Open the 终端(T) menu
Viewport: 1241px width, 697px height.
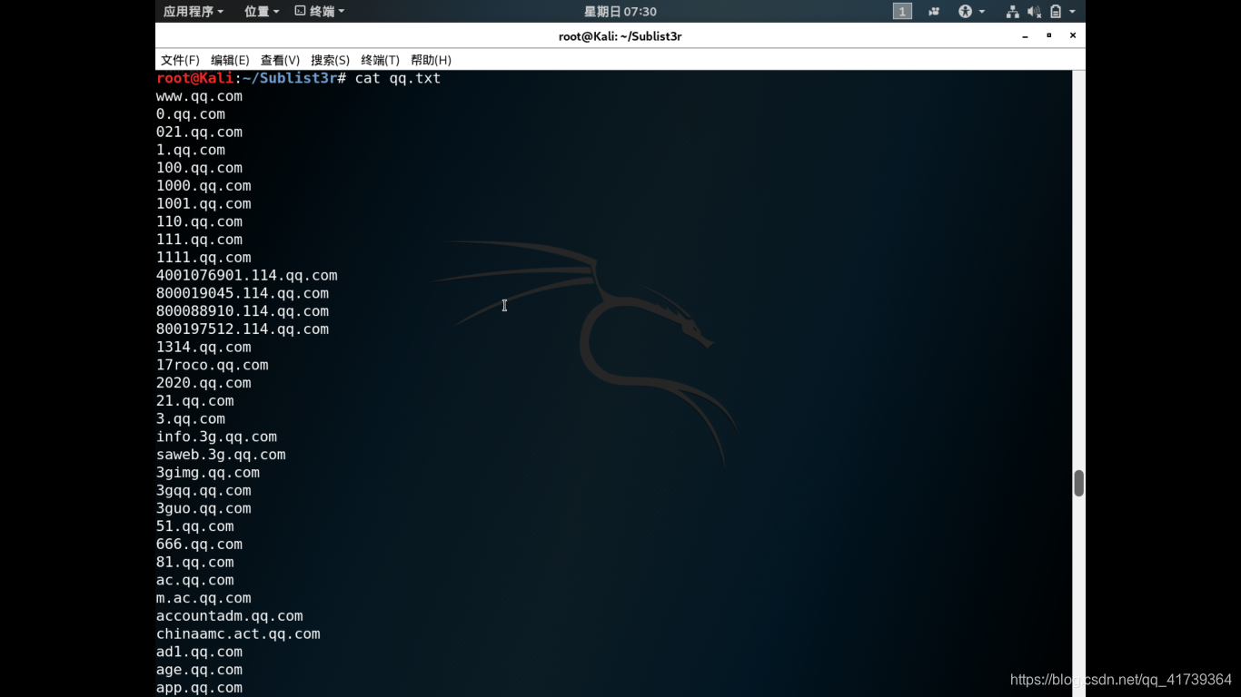click(380, 60)
